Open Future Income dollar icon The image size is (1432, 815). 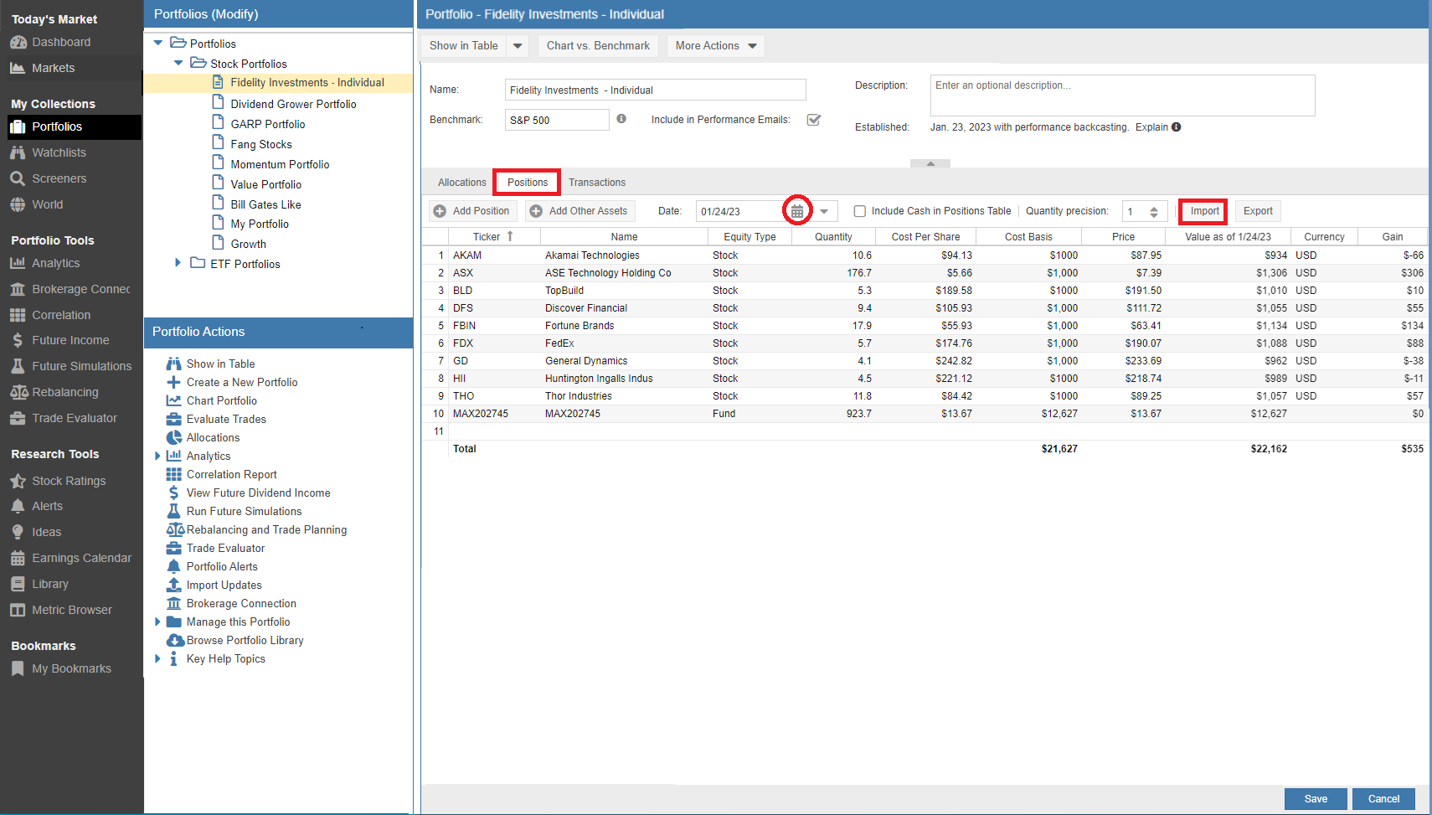[x=18, y=341]
